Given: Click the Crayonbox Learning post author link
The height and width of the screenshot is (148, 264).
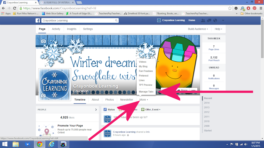Looking at the screenshot, I should click(x=124, y=132).
